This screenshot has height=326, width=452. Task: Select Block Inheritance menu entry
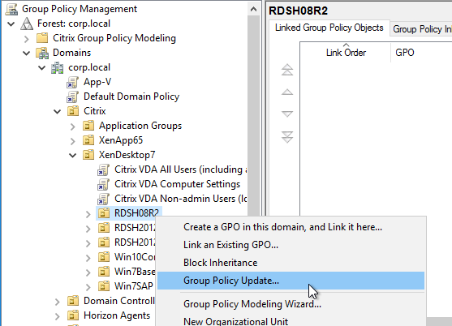pyautogui.click(x=291, y=263)
